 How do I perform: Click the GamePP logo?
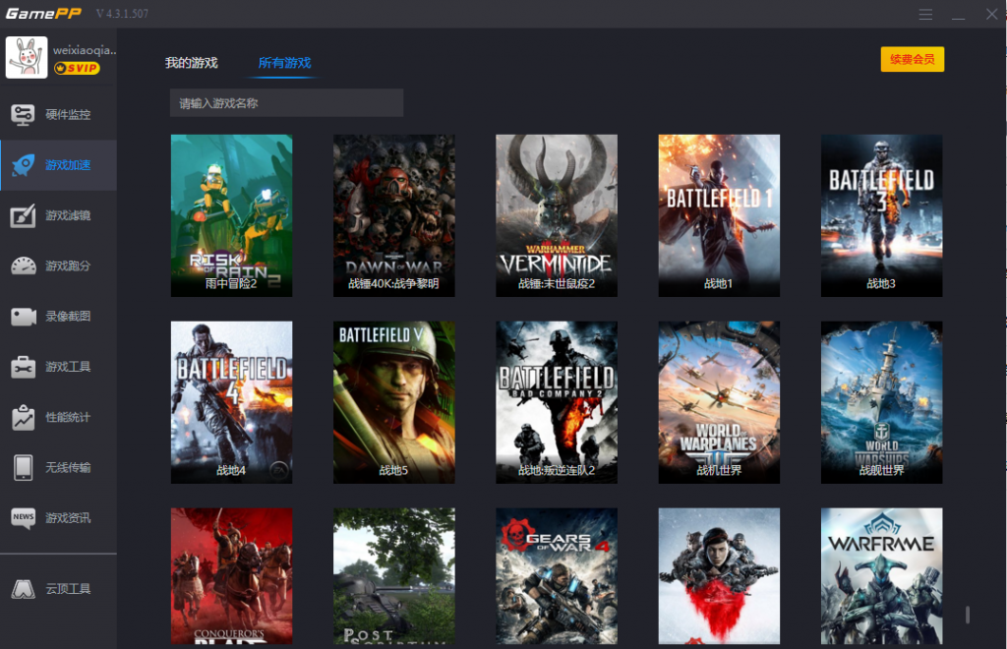click(43, 14)
